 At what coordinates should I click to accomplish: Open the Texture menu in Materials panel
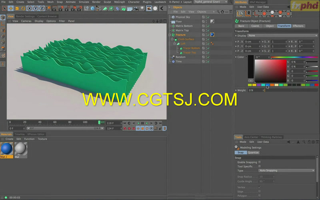(x=42, y=139)
